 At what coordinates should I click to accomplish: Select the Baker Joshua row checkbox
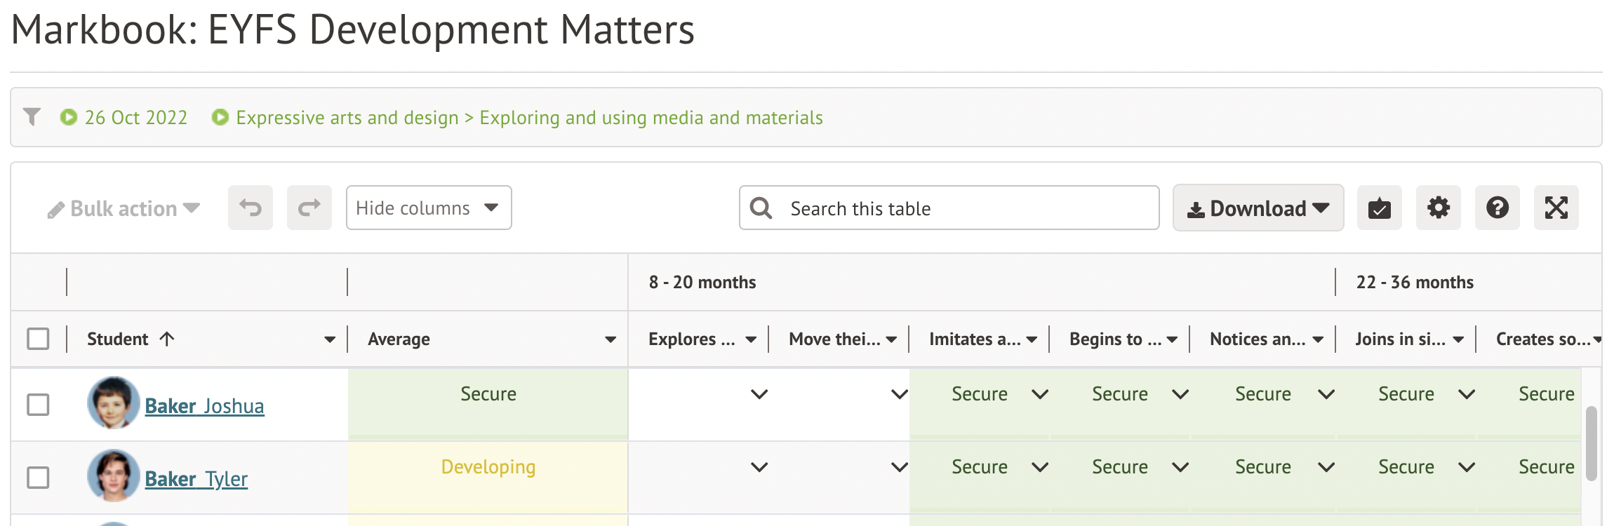click(38, 405)
